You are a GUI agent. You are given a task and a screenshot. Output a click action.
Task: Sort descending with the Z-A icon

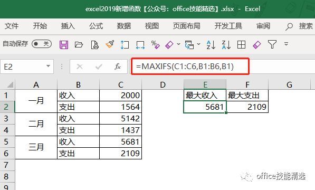point(226,44)
